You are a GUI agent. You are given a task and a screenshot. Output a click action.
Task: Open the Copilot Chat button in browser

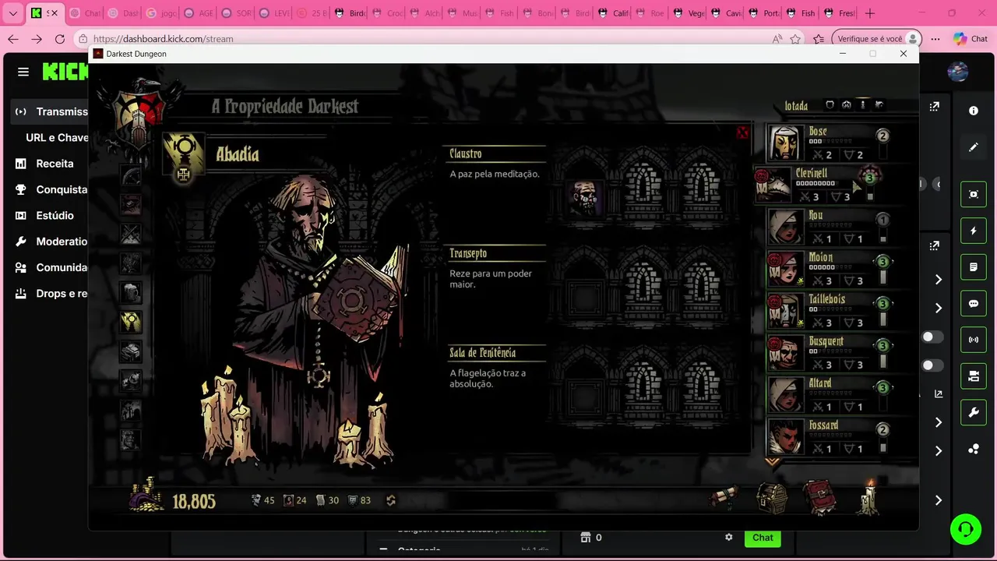coord(971,39)
